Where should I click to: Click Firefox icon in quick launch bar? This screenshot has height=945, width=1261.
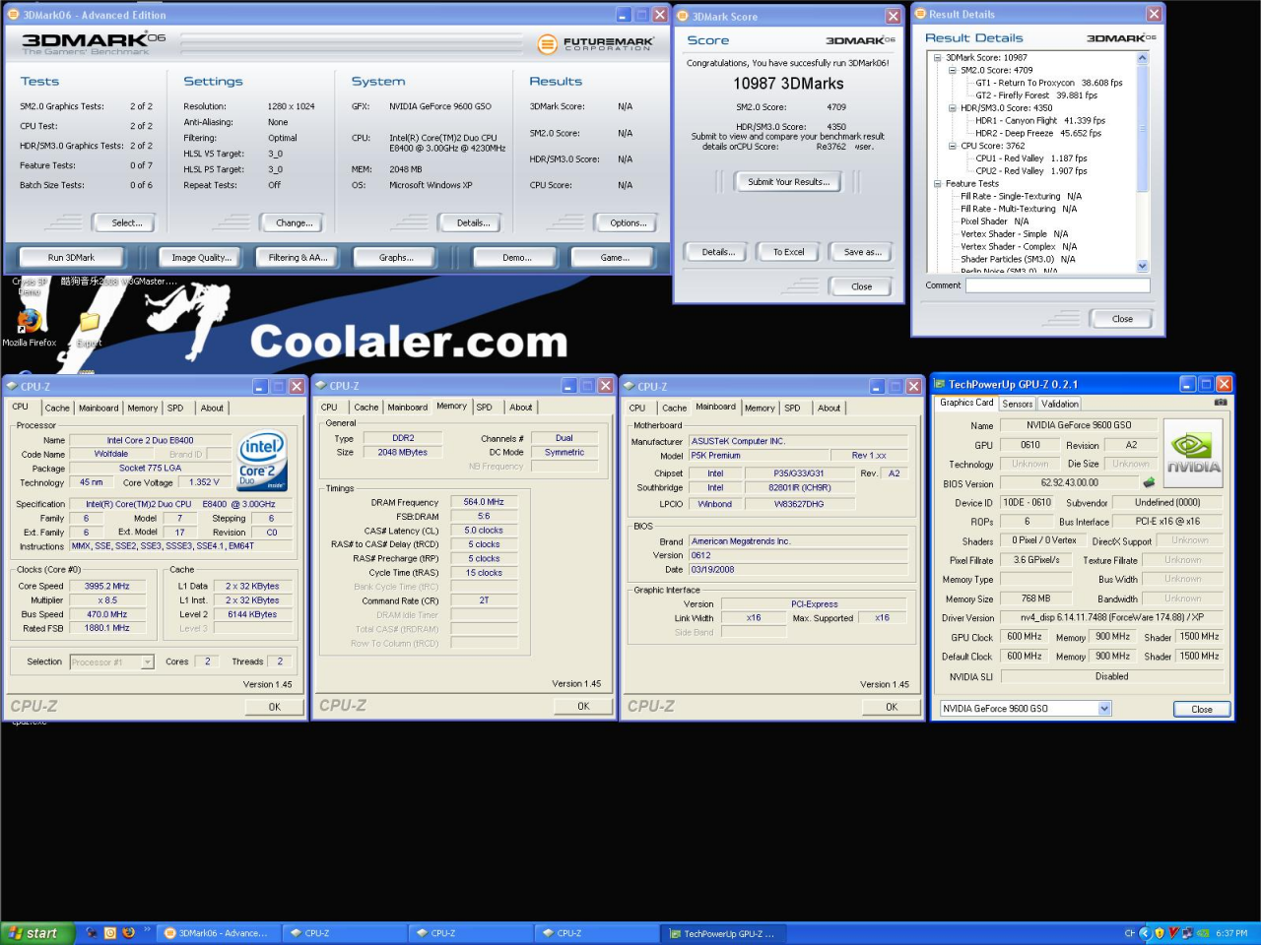pyautogui.click(x=128, y=933)
